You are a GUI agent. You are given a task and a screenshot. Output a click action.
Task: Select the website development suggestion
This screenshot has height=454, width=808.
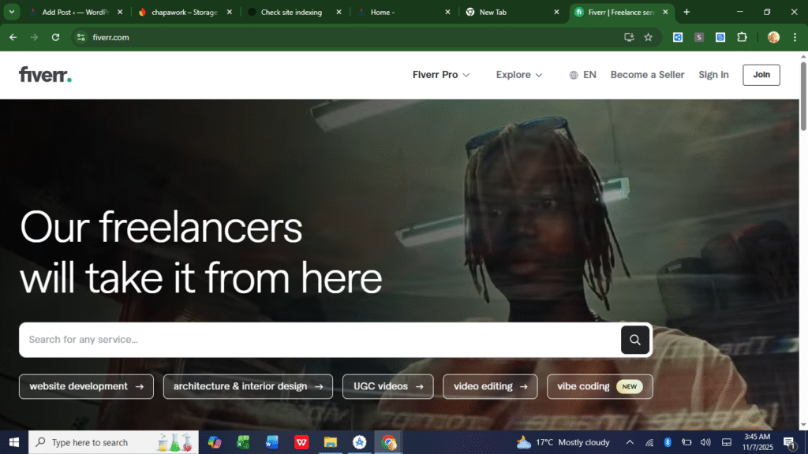pos(86,386)
